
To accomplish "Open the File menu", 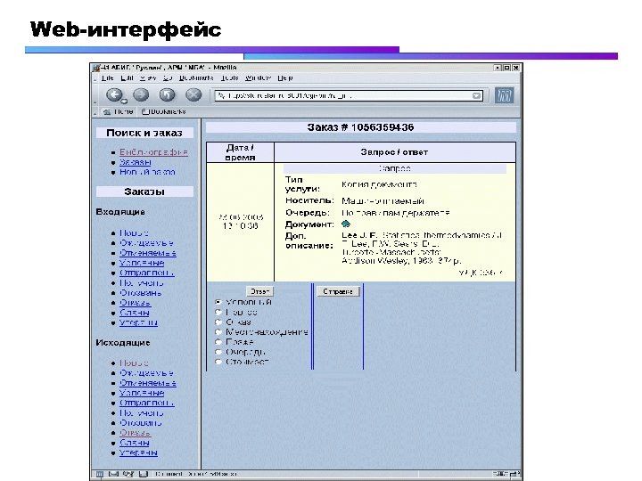I will [108, 77].
